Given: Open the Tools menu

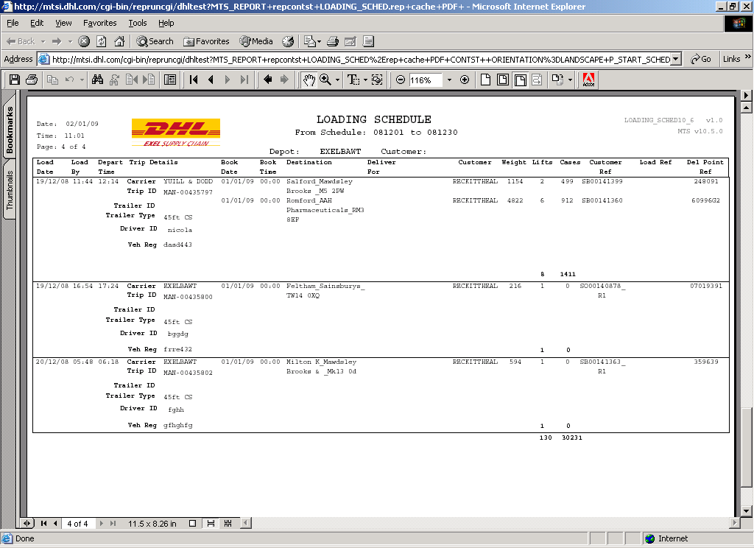Looking at the screenshot, I should (138, 23).
